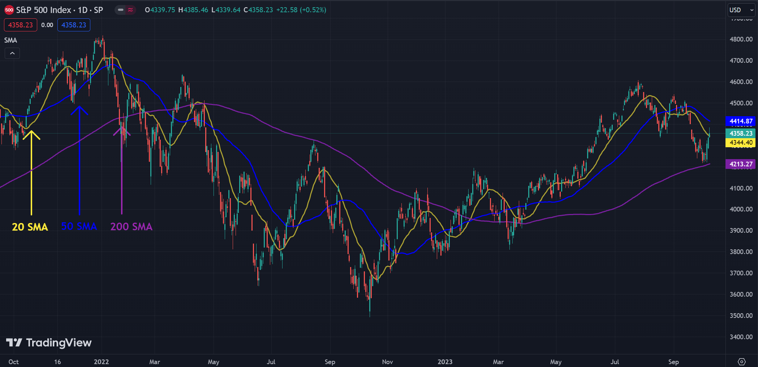758x367 pixels.
Task: Click the change value +22.58 (+0.52%)
Action: pos(301,10)
